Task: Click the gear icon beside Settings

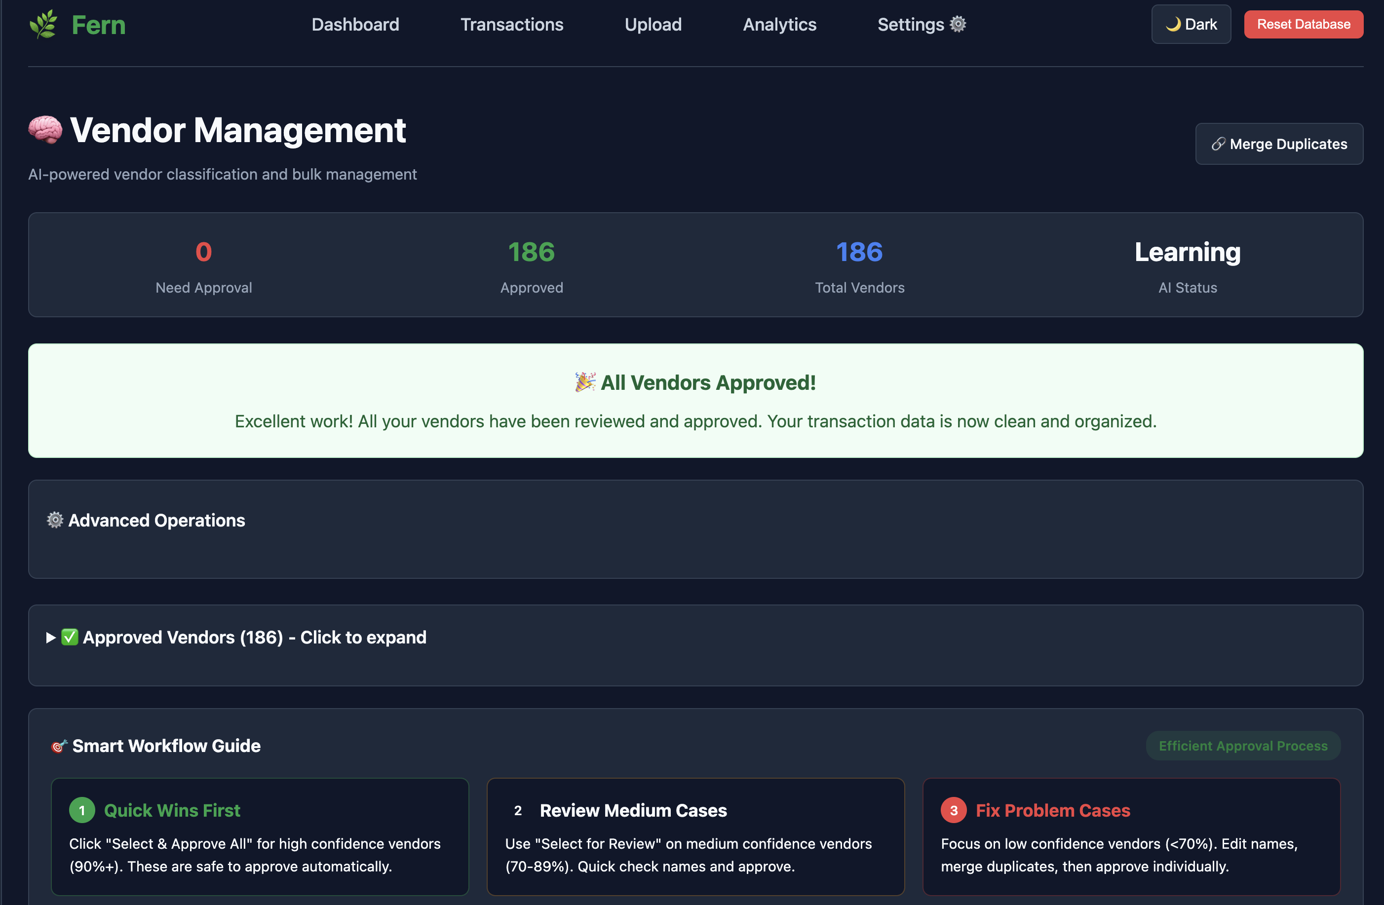Action: point(957,24)
